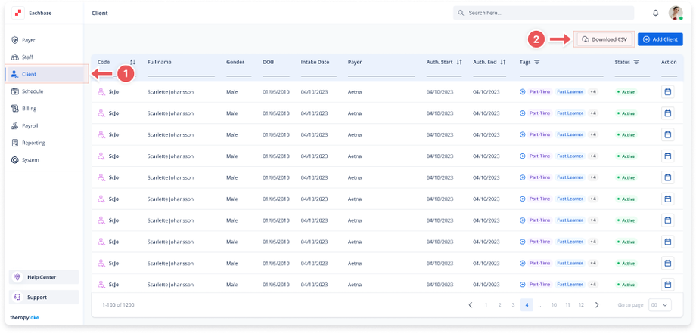Open the Reporting section

[x=33, y=143]
